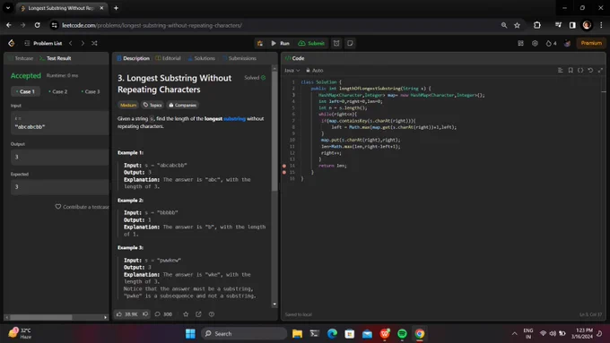Open the Editorial tab

168,58
